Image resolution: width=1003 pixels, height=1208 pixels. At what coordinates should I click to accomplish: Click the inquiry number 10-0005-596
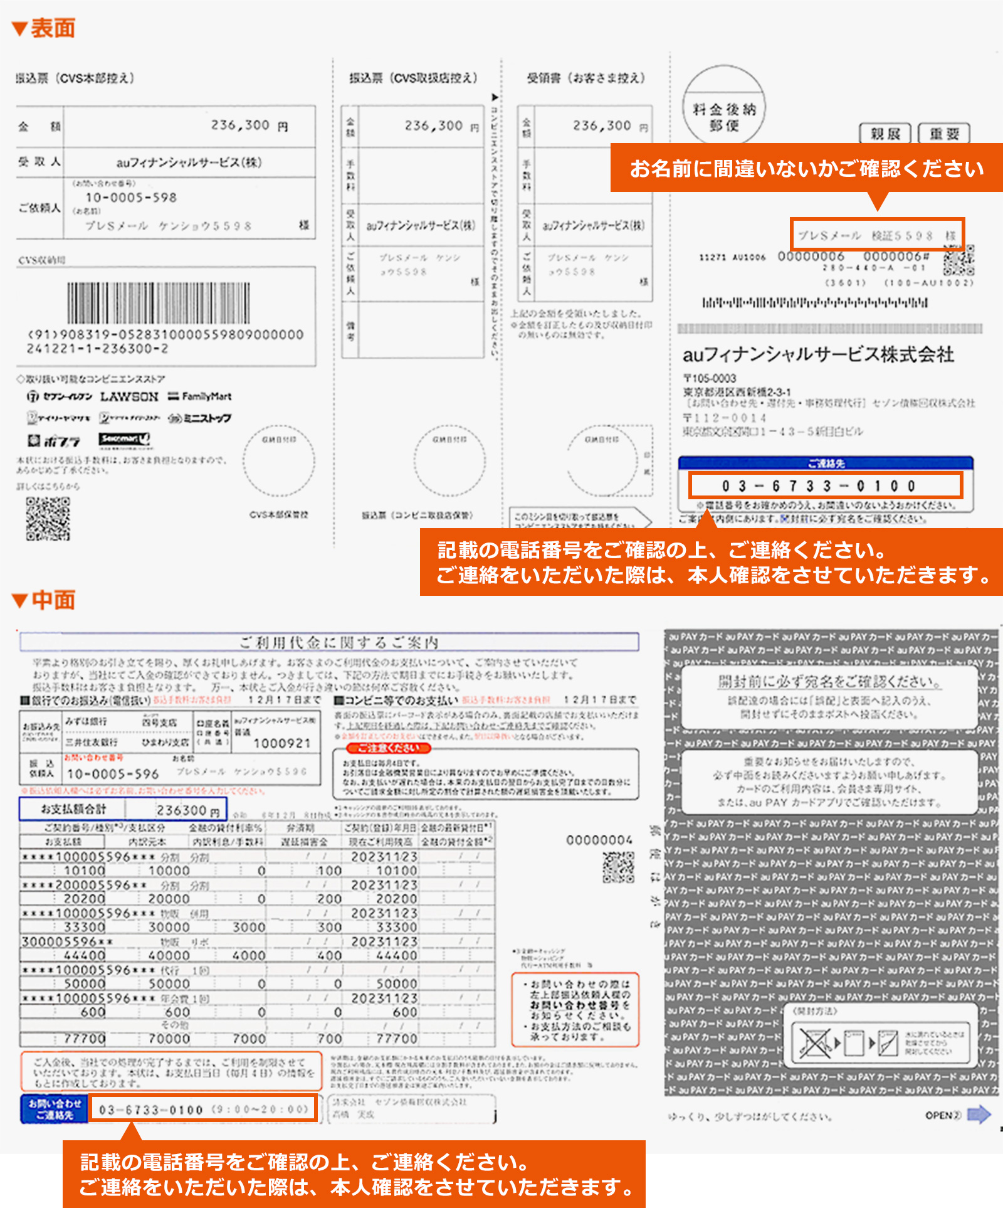tap(113, 774)
